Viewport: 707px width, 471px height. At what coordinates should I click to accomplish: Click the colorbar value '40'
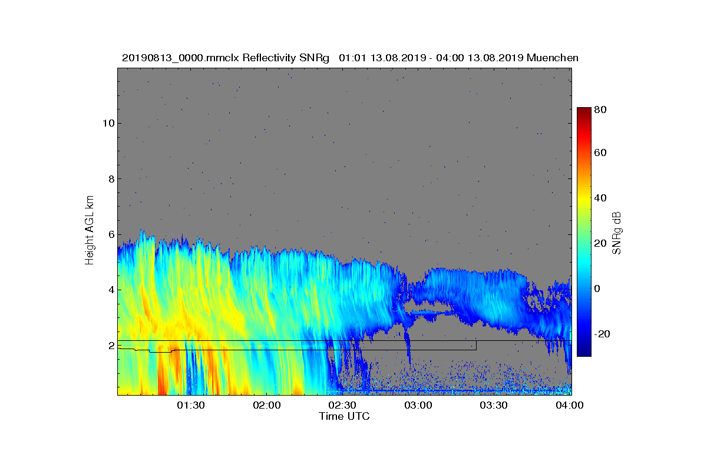click(601, 197)
